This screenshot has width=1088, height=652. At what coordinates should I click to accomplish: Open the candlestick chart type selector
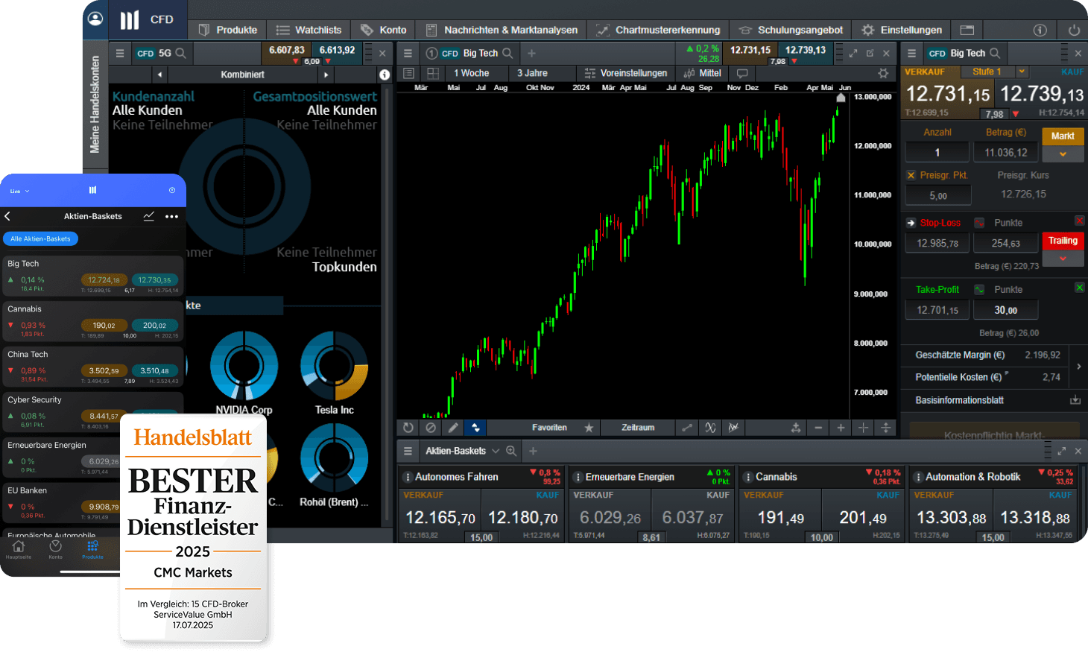pos(475,428)
